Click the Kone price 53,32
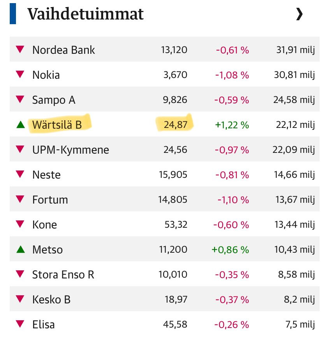Image resolution: width=334 pixels, height=342 pixels. pyautogui.click(x=176, y=225)
